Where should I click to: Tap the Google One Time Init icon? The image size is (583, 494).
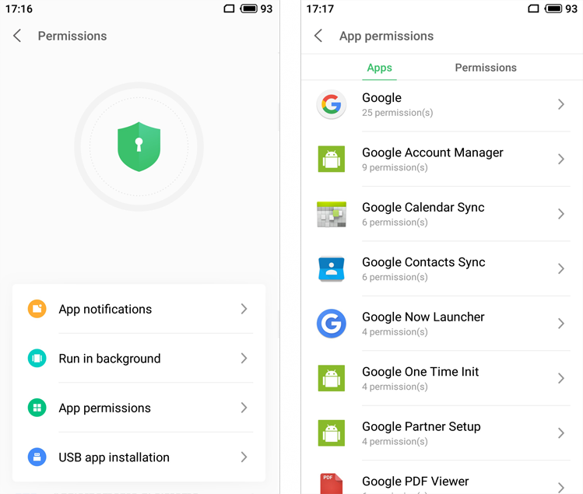332,378
